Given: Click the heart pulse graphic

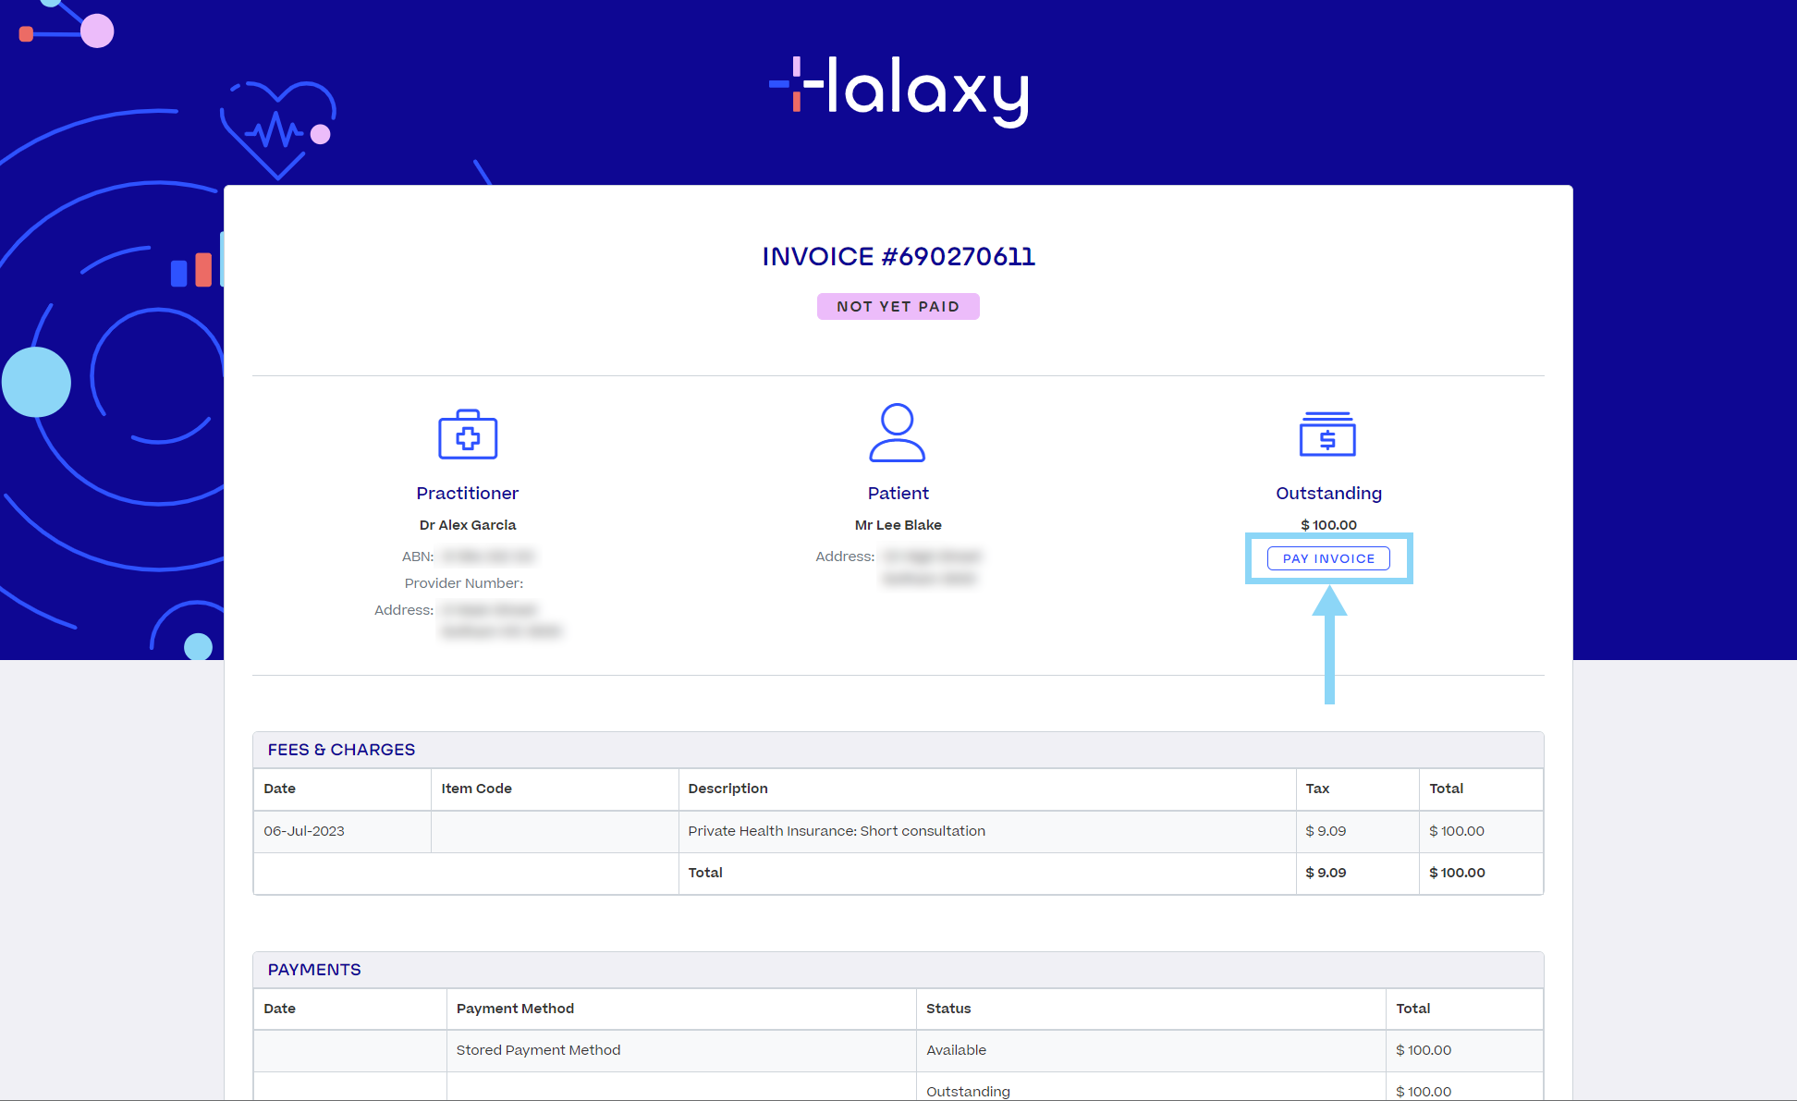Looking at the screenshot, I should click(277, 129).
